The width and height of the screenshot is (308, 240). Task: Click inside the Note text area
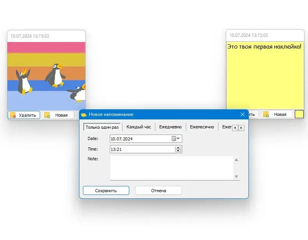[171, 168]
